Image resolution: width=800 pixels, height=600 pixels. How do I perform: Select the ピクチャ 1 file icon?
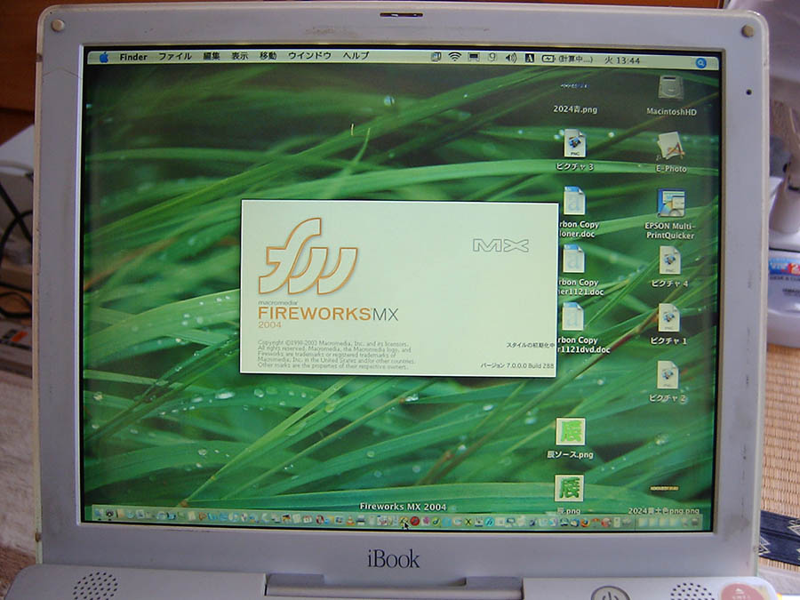tap(668, 317)
